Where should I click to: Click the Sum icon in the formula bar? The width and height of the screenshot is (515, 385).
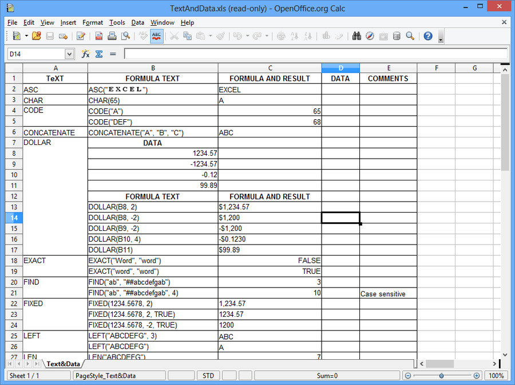tap(99, 54)
